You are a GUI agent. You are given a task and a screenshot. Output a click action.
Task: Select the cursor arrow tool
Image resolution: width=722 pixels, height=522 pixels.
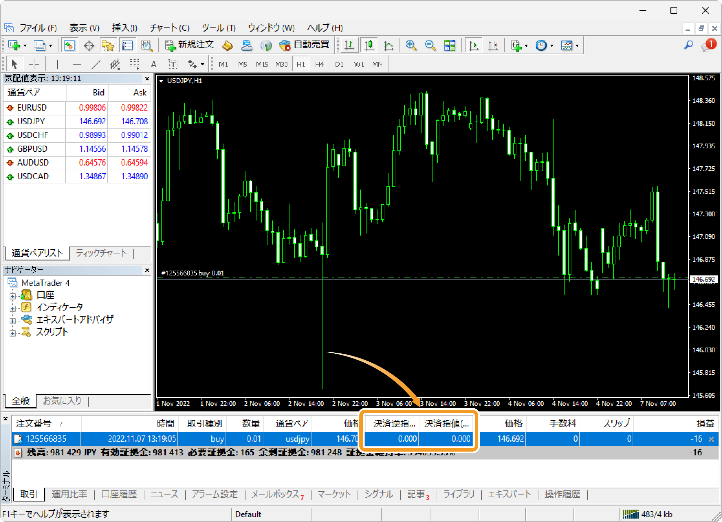(14, 64)
